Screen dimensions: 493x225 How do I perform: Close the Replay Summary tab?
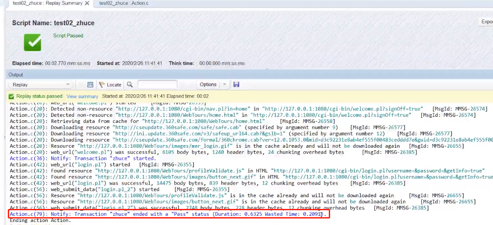pos(87,3)
